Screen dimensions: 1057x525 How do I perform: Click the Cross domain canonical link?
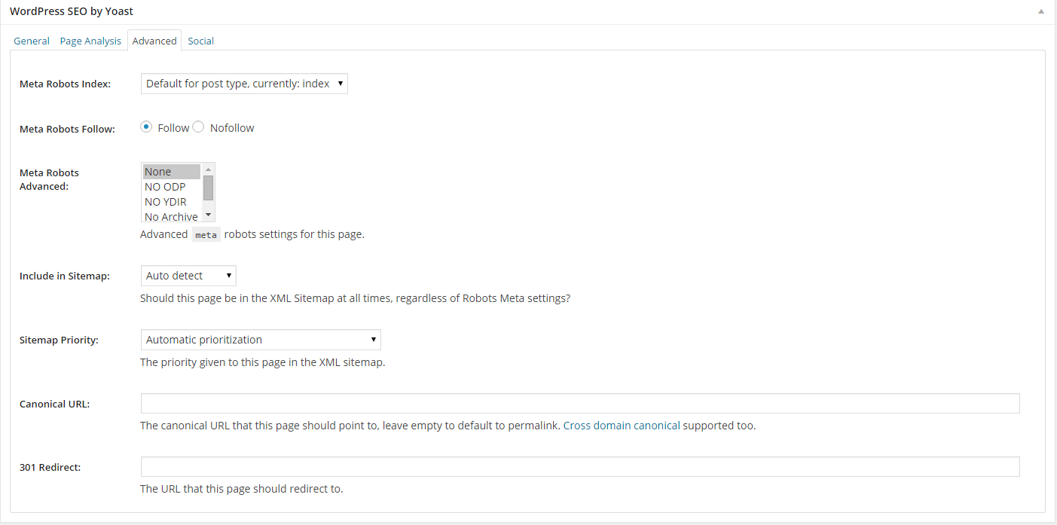pyautogui.click(x=620, y=425)
